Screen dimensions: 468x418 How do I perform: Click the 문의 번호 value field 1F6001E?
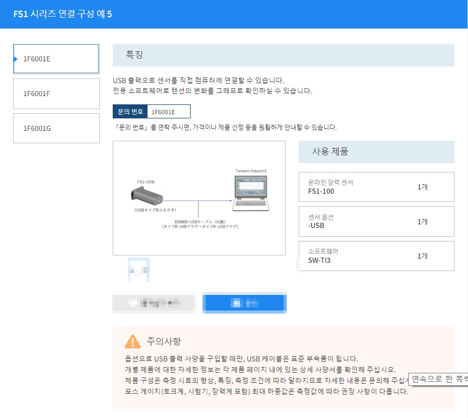169,112
